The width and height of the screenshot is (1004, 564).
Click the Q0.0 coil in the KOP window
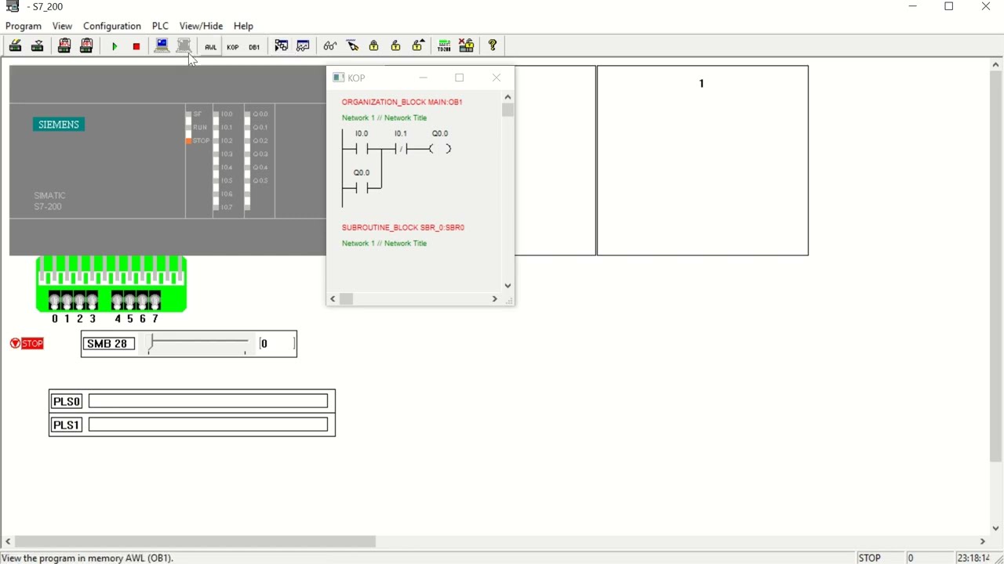[441, 149]
